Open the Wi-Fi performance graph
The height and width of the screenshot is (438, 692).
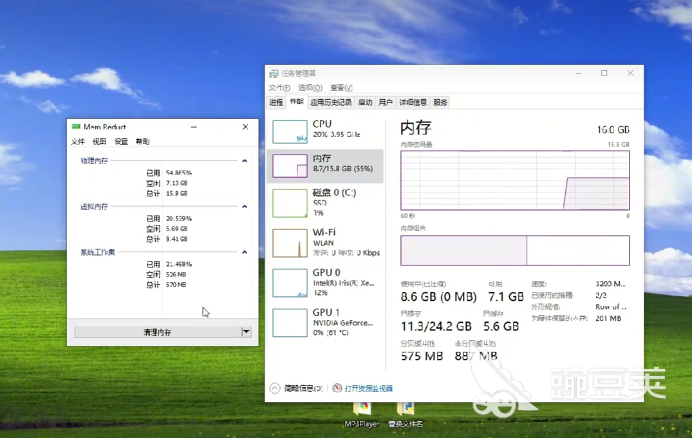coord(290,243)
